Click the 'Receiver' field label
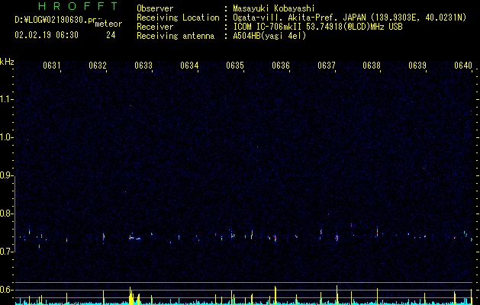The image size is (480, 305). point(155,27)
